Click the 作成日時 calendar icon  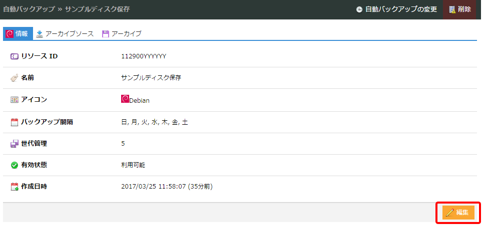(15, 187)
